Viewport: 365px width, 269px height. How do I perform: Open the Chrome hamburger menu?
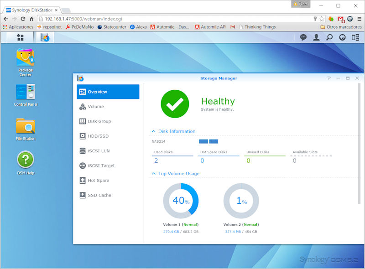tap(360, 19)
